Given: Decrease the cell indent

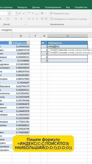Looking at the screenshot, I should click(x=42, y=19).
